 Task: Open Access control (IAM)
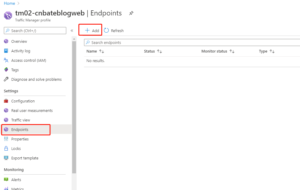[x=29, y=60]
